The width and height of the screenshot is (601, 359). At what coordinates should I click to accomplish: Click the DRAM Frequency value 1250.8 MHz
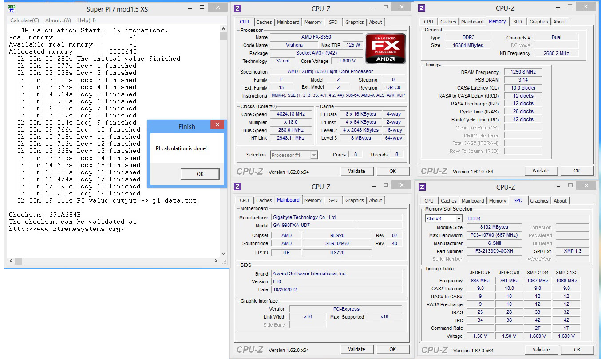pos(523,72)
